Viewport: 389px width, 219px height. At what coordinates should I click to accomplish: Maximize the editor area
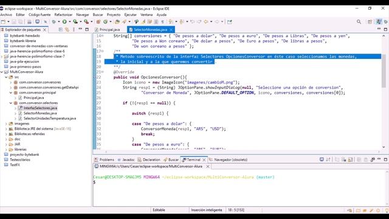point(385,29)
